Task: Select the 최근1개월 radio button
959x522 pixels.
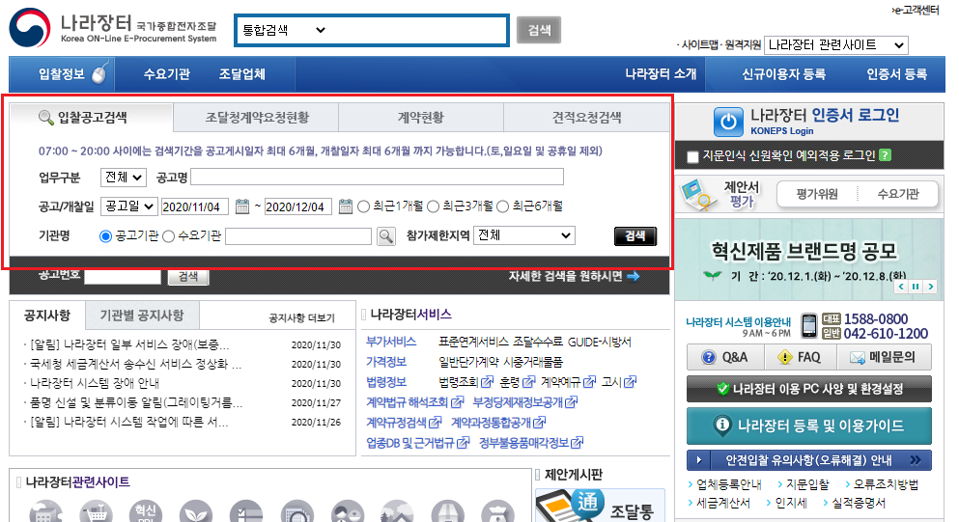Action: [x=363, y=206]
